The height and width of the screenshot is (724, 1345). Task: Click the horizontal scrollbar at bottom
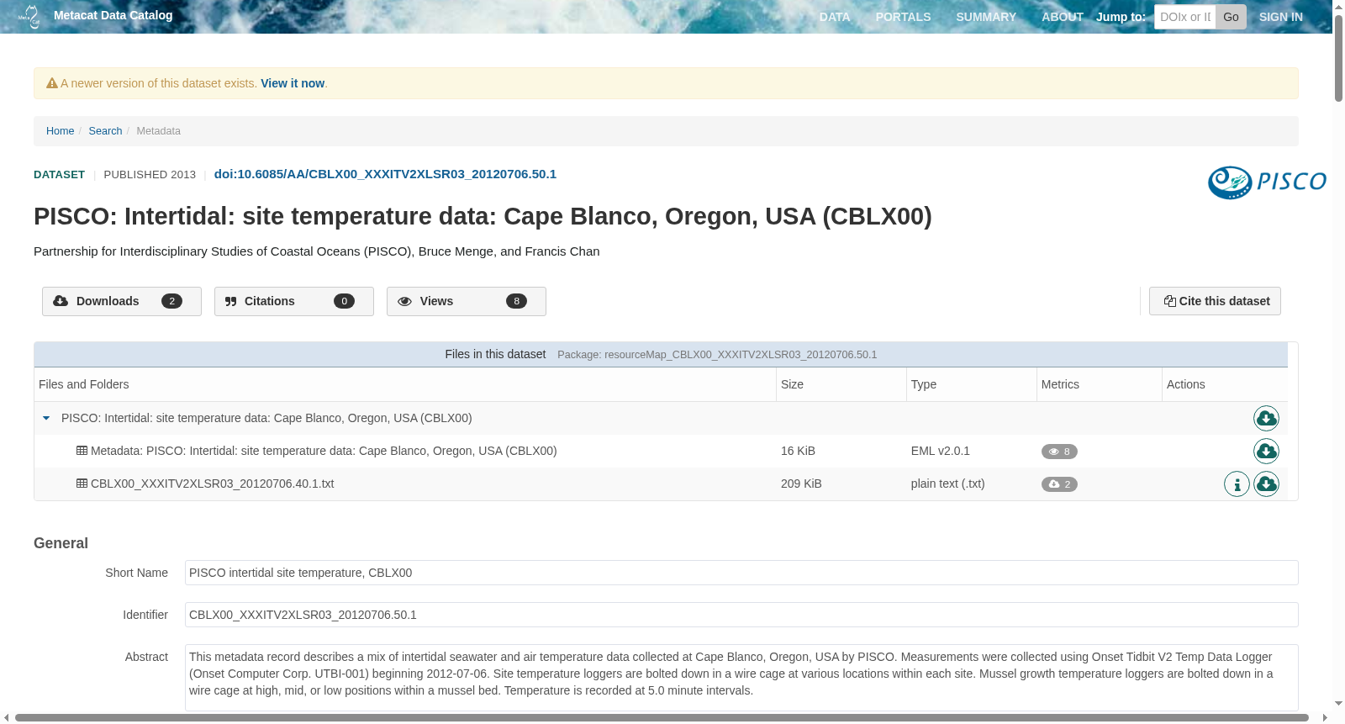(662, 717)
